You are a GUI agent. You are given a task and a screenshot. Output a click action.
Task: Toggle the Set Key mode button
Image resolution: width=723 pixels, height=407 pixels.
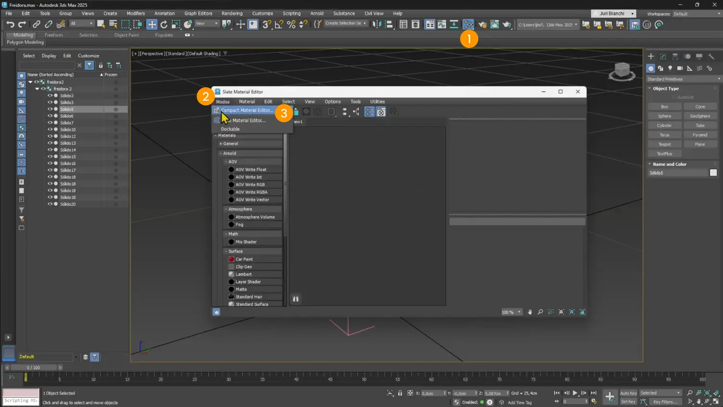628,402
